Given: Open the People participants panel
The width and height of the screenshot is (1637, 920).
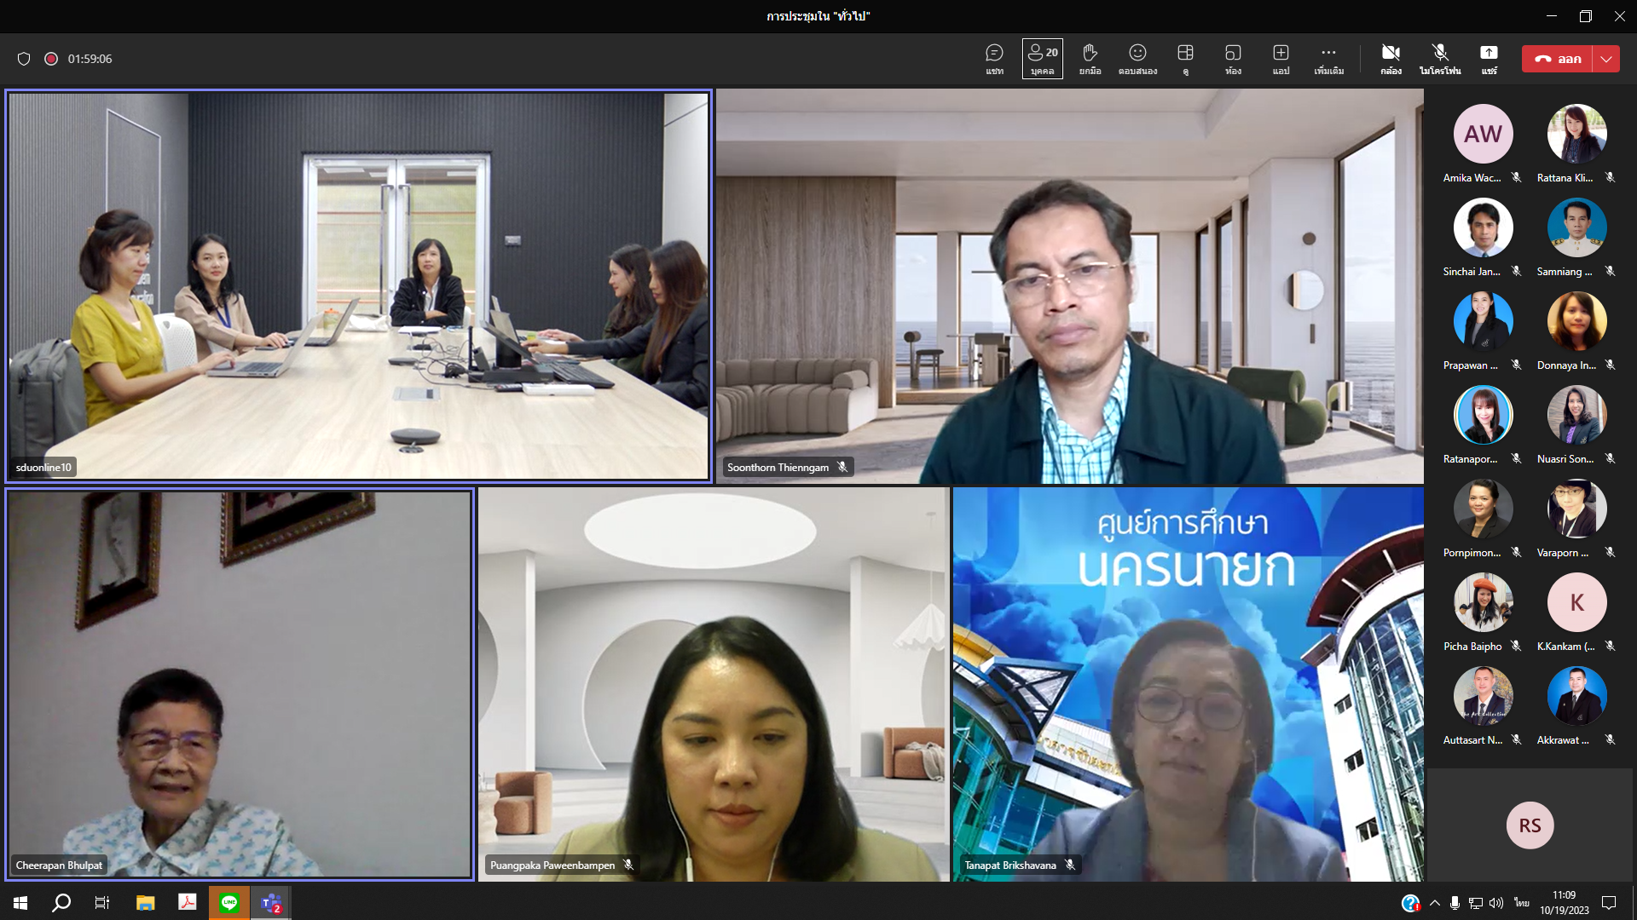Looking at the screenshot, I should click(x=1042, y=59).
